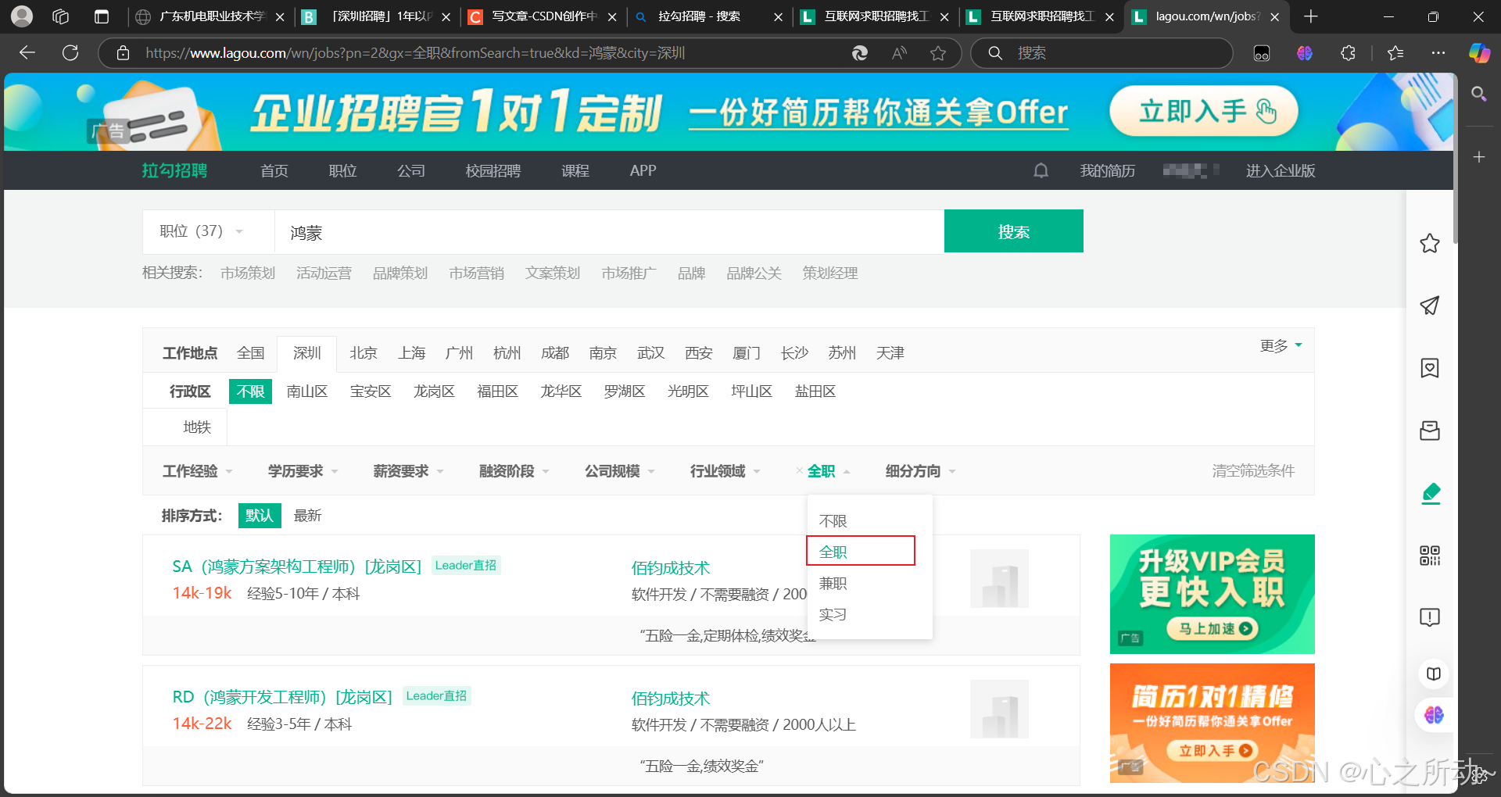Open SA (鸿蒙方案架构工程师) job posting
The height and width of the screenshot is (797, 1501).
[x=296, y=566]
